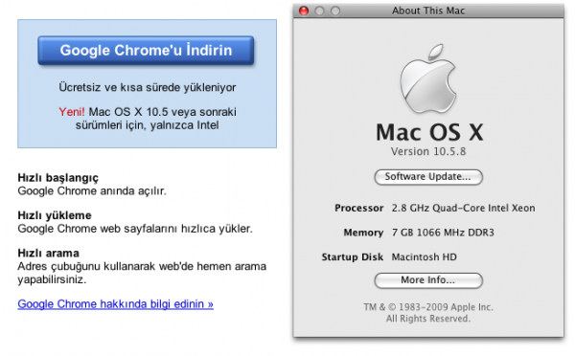Click the About This Mac title bar text

(428, 11)
